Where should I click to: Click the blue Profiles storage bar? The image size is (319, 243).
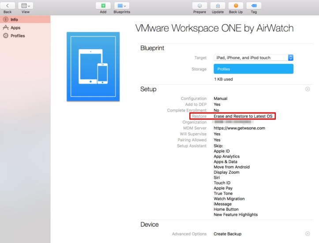click(254, 69)
